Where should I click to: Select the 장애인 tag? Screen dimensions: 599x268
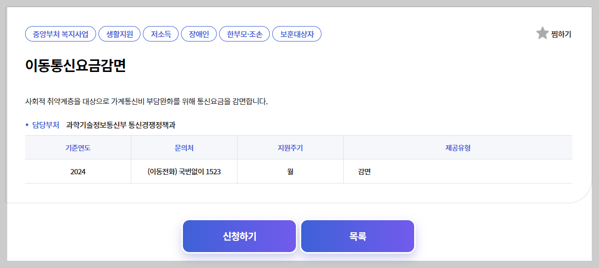pyautogui.click(x=199, y=34)
